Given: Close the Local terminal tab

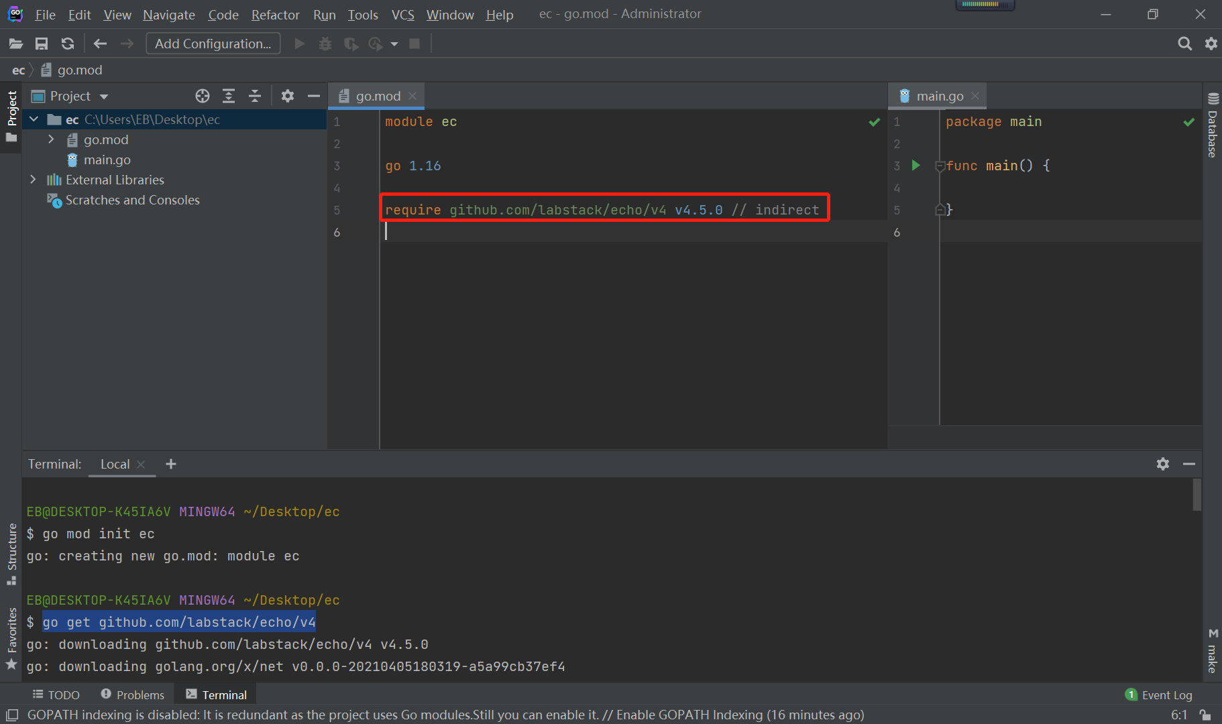Looking at the screenshot, I should 141,464.
